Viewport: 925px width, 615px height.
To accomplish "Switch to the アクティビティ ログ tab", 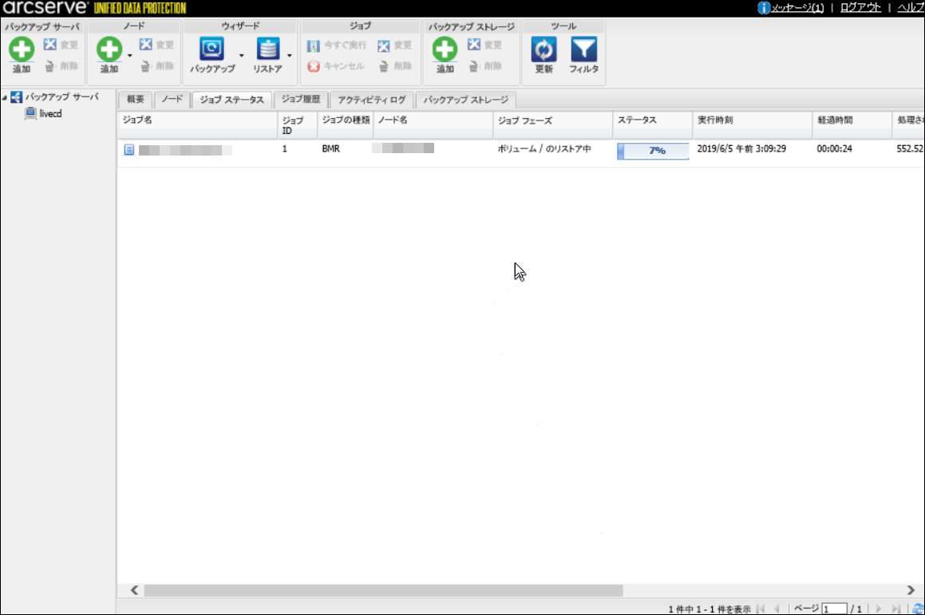I will tap(371, 100).
